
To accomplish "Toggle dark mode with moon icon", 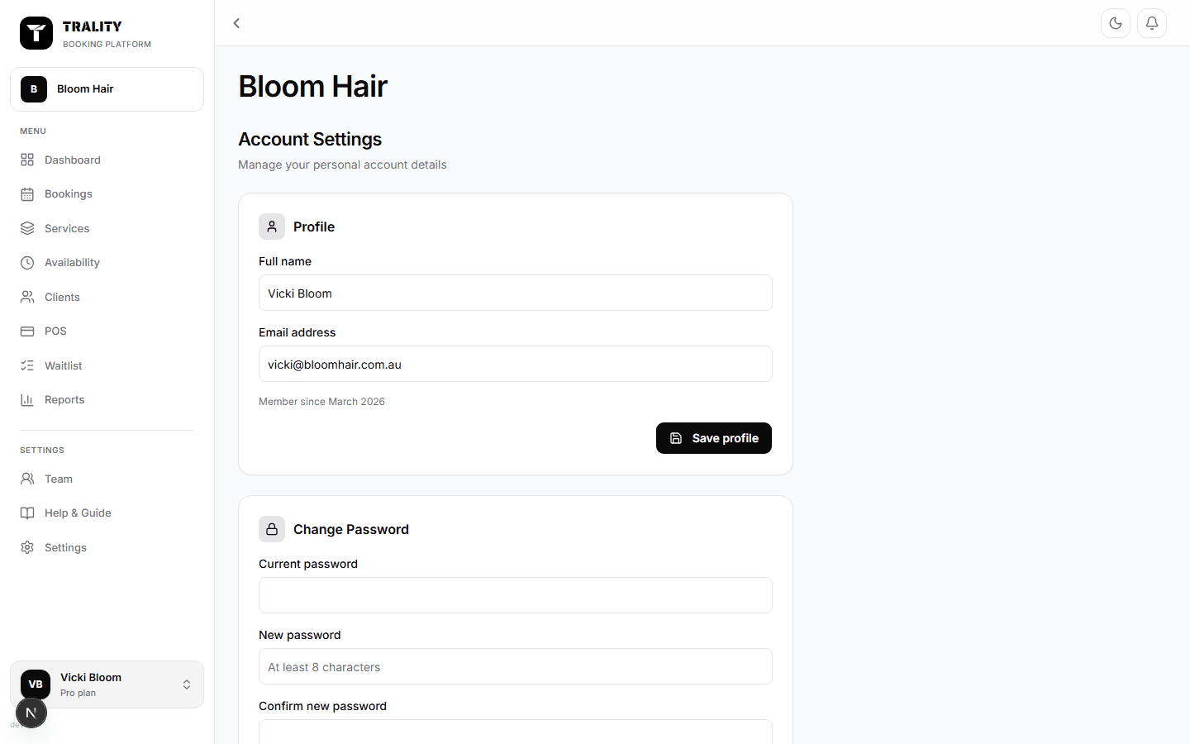I will click(1116, 23).
